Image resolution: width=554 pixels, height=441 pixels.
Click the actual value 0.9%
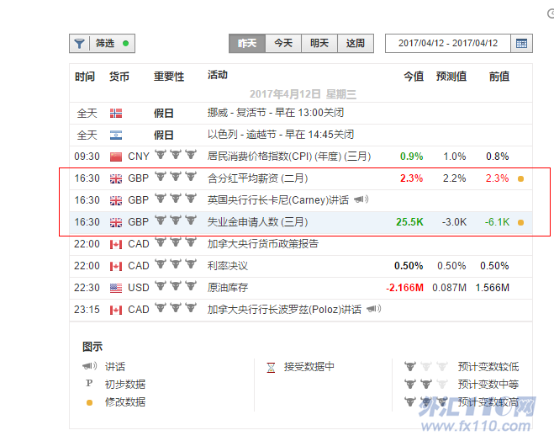pos(412,157)
